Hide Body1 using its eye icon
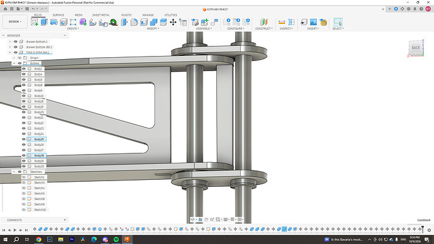 point(24,69)
